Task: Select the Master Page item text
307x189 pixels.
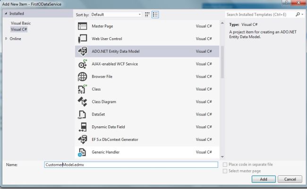Action: click(102, 26)
